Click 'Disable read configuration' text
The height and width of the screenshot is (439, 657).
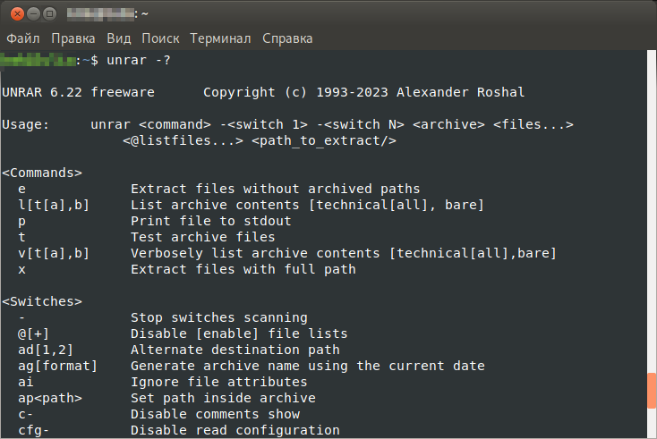point(235,430)
